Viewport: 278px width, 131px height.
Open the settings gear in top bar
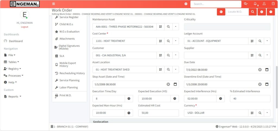click(186, 4)
